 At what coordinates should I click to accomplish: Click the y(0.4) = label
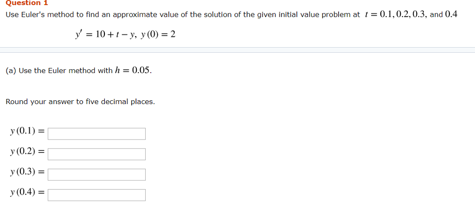click(x=27, y=191)
